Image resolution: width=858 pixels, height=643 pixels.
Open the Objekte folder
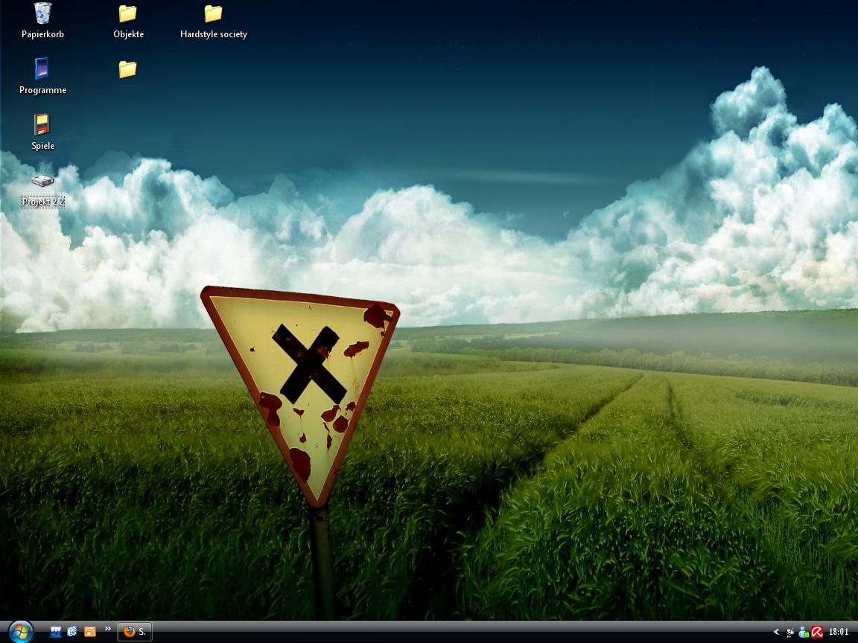(128, 13)
